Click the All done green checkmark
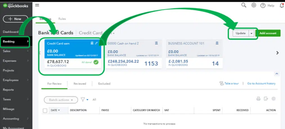Viewport: 285px width, 129px height. 96,62
